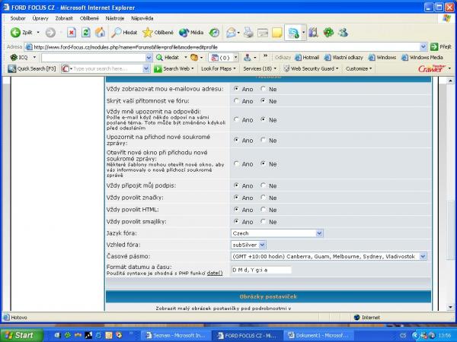Select Ano for hiding forum presence

click(237, 100)
